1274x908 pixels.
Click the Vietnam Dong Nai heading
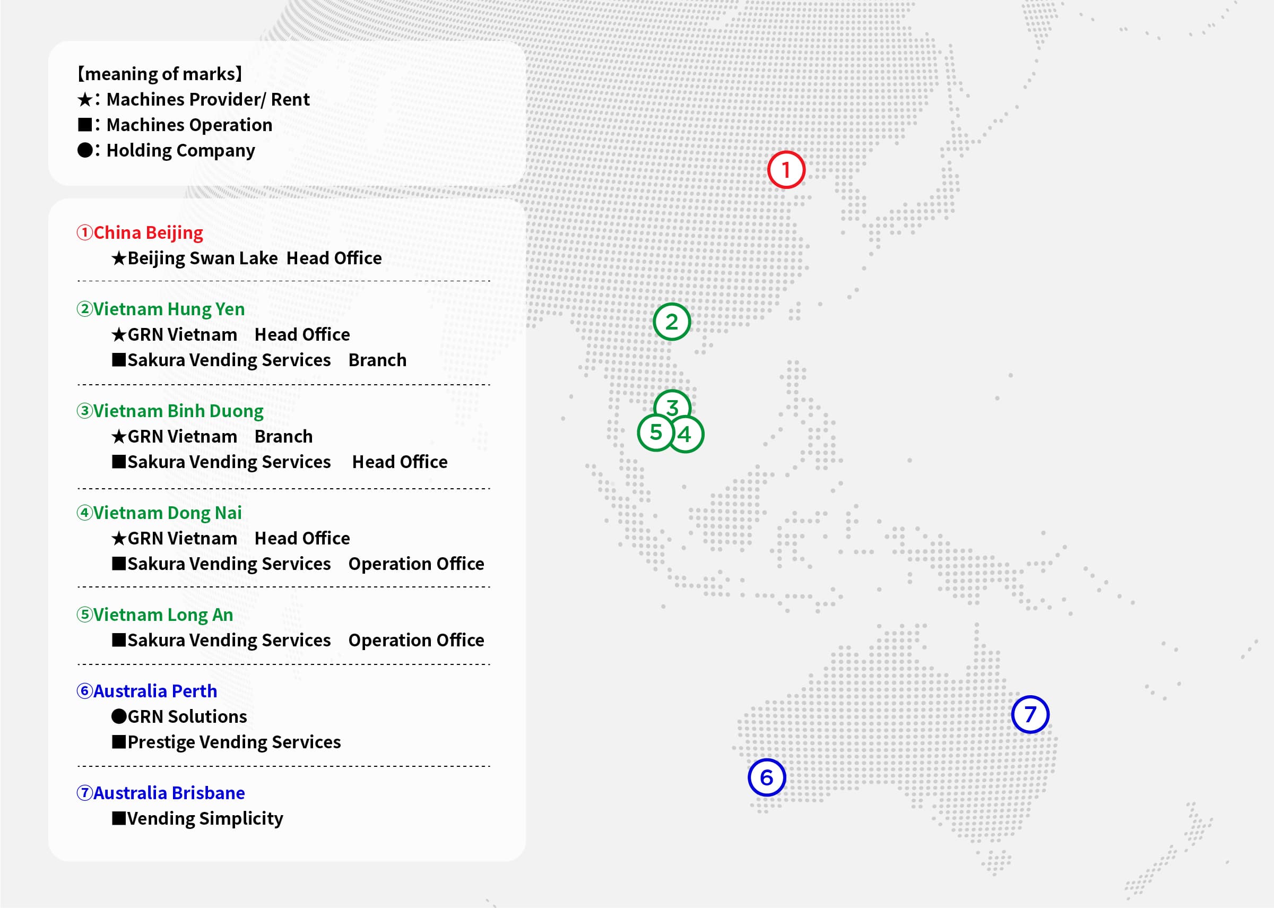[x=160, y=513]
